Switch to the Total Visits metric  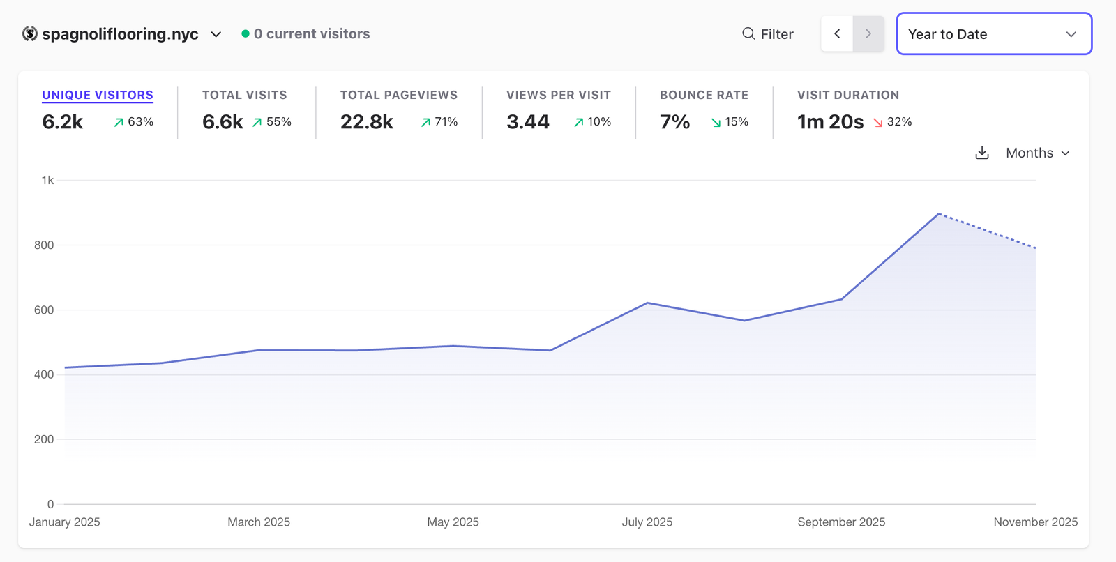[244, 95]
